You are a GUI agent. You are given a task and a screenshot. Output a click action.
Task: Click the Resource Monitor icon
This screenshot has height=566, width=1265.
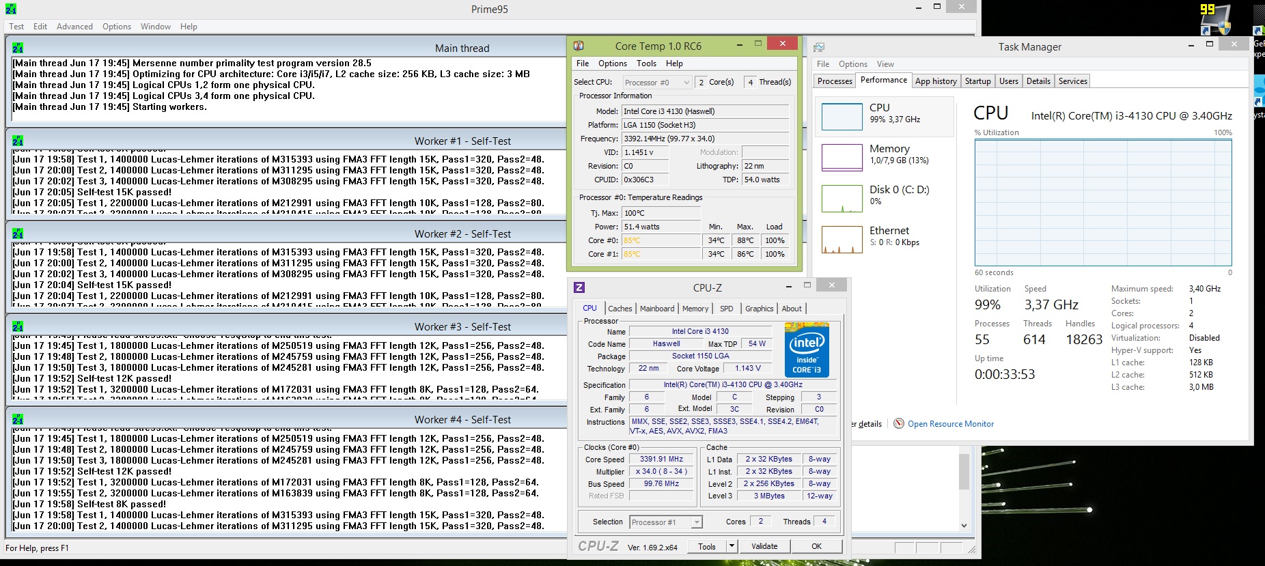[x=899, y=424]
